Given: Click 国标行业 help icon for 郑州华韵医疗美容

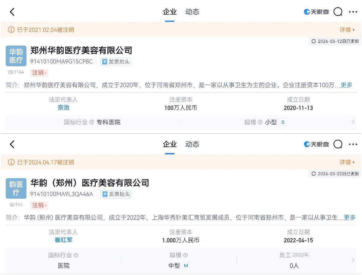Looking at the screenshot, I should click(x=92, y=122).
